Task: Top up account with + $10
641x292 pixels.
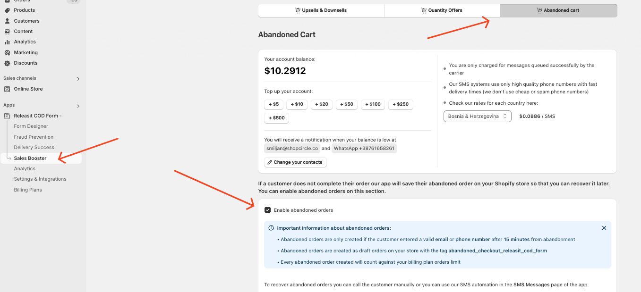Action: coord(297,104)
